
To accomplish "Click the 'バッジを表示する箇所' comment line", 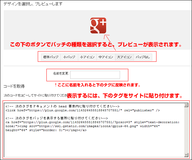I will [57, 118].
